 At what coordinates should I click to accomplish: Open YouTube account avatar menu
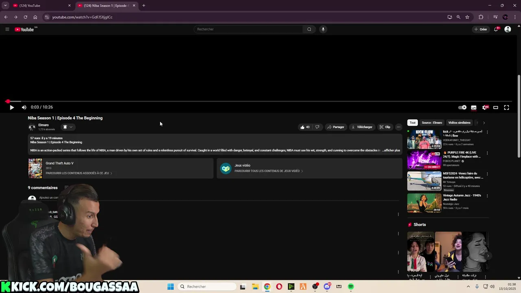pos(508,29)
